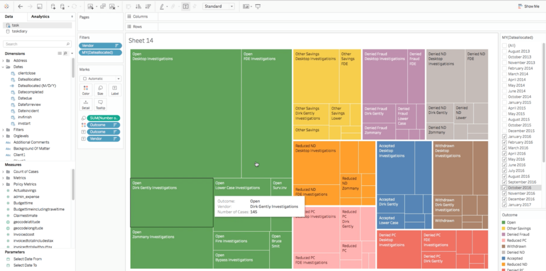This screenshot has width=546, height=271.
Task: Click the Label card in Marks
Action: [115, 89]
